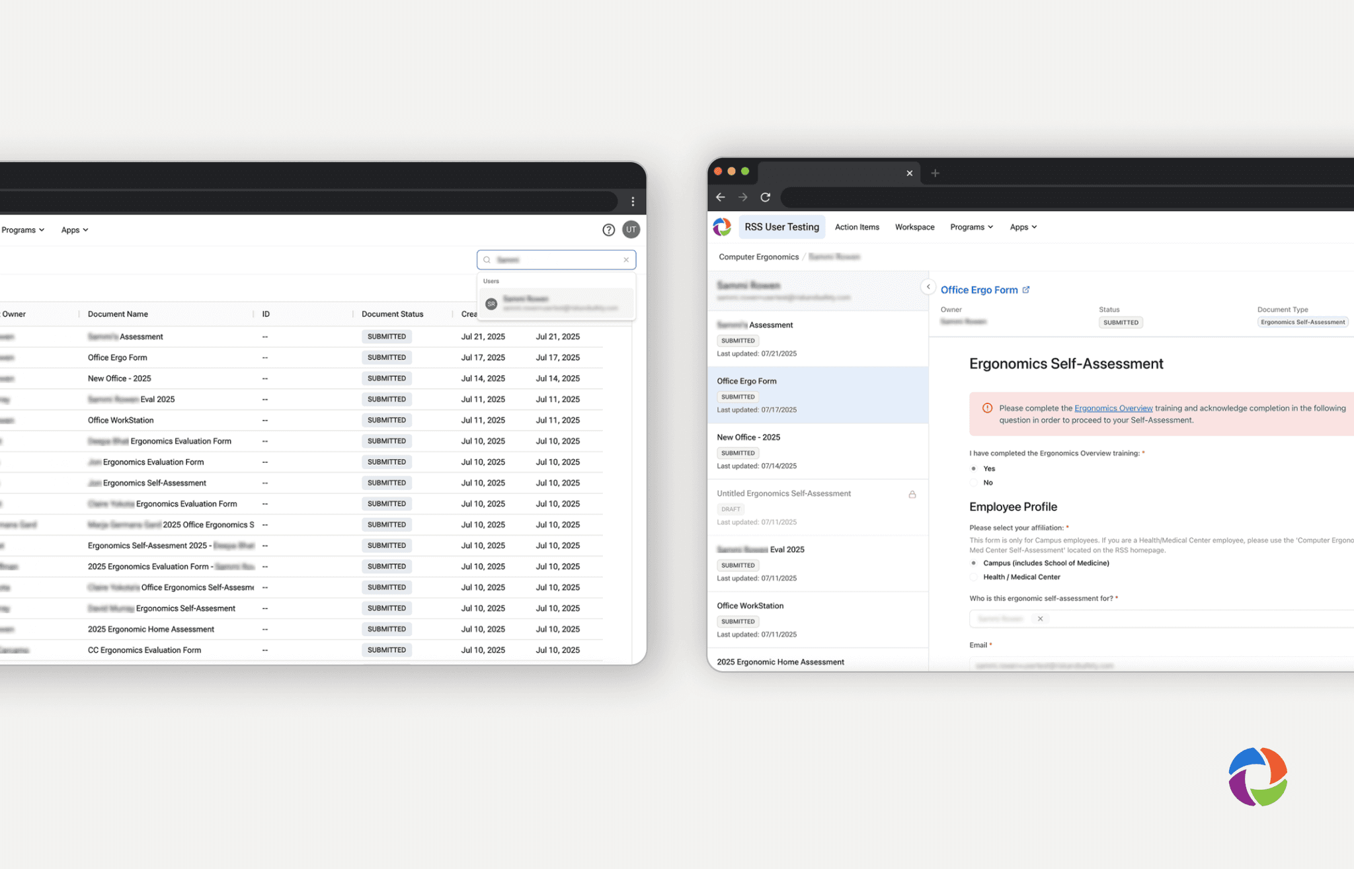Open the self-assessment person selector field
The height and width of the screenshot is (869, 1354).
click(1162, 619)
